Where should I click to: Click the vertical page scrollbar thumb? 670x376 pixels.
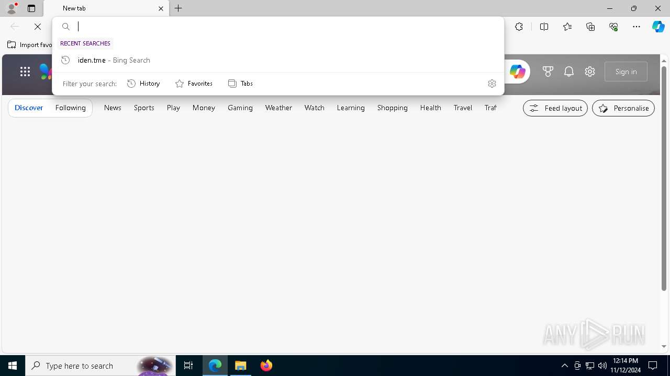pyautogui.click(x=664, y=178)
